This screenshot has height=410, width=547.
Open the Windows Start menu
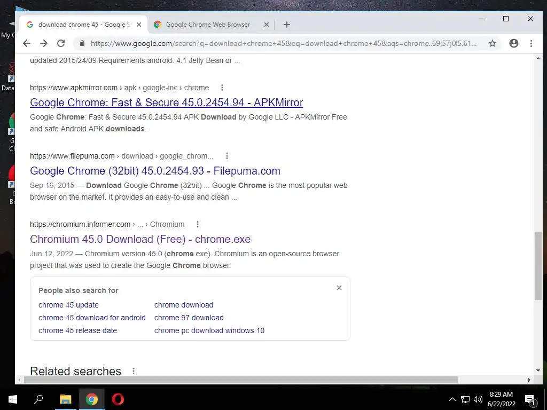(13, 399)
